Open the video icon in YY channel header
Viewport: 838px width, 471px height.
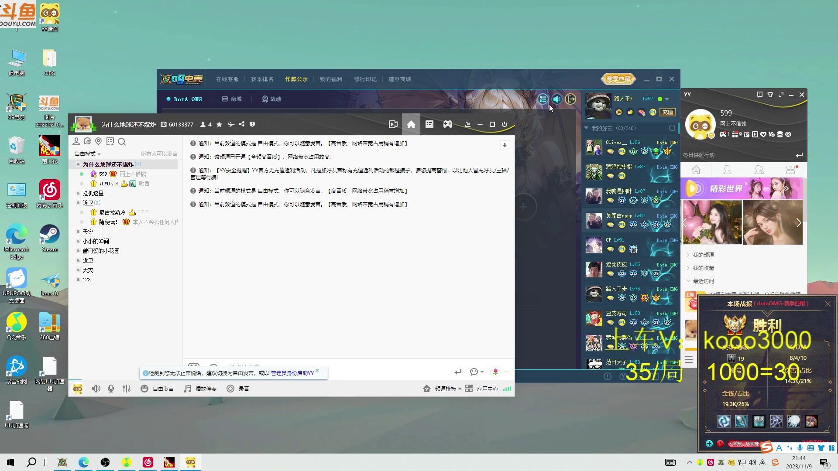[393, 124]
